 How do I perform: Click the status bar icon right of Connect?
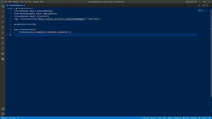pyautogui.click(x=19, y=118)
